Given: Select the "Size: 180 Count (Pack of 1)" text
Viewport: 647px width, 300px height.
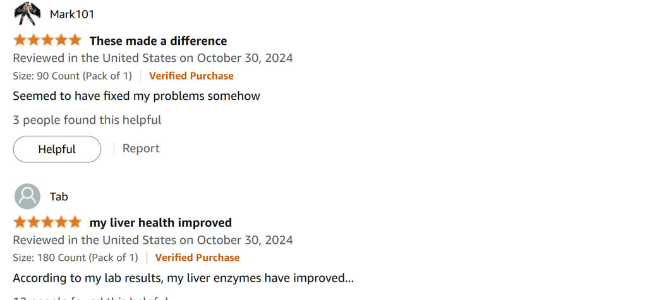Looking at the screenshot, I should (75, 258).
